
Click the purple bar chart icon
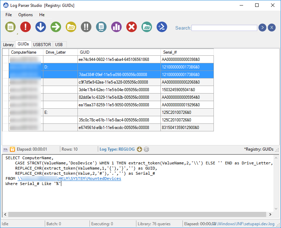[116, 26]
